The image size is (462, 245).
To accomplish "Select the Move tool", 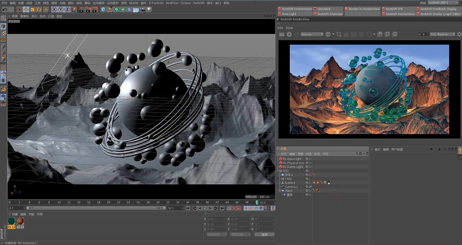I will tap(26, 9).
